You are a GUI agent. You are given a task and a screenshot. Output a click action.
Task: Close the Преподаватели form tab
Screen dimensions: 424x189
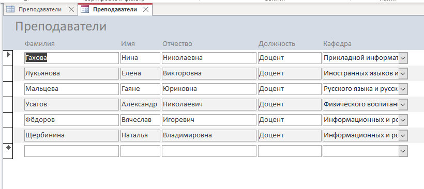pos(145,9)
